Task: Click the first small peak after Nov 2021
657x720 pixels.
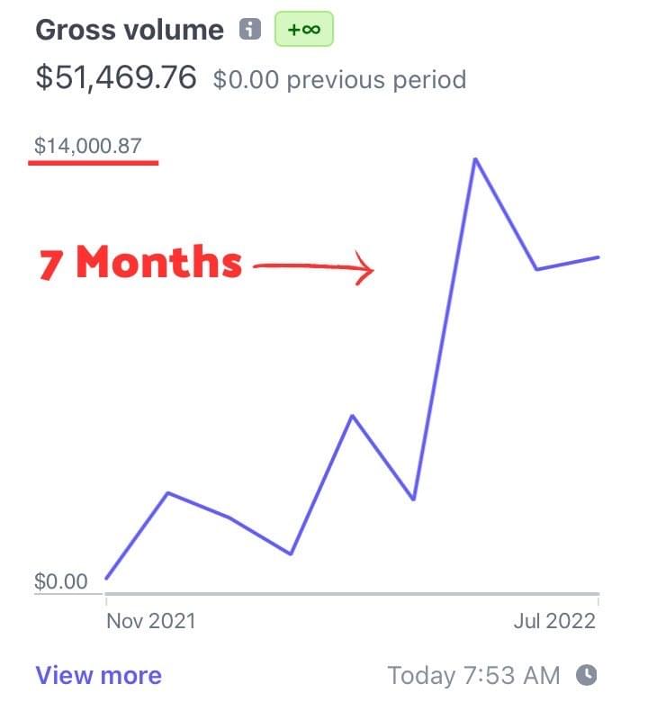Action: pyautogui.click(x=167, y=492)
